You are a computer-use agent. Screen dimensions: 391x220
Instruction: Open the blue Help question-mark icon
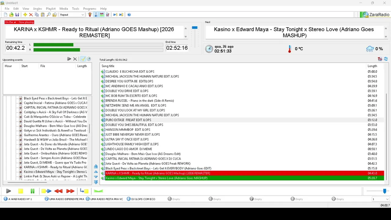coord(129,15)
